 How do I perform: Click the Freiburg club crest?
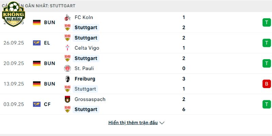coord(67,79)
